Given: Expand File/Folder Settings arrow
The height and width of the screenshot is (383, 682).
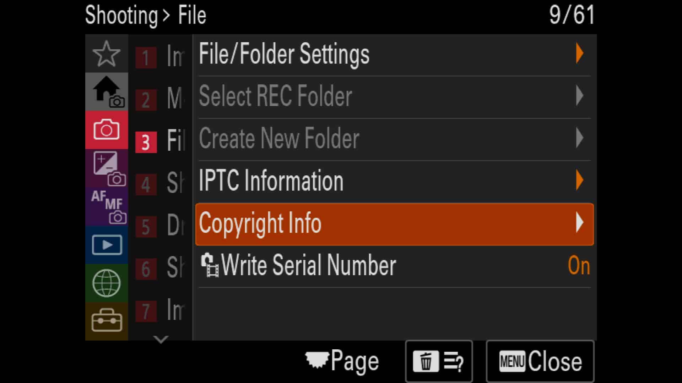Looking at the screenshot, I should tap(580, 54).
